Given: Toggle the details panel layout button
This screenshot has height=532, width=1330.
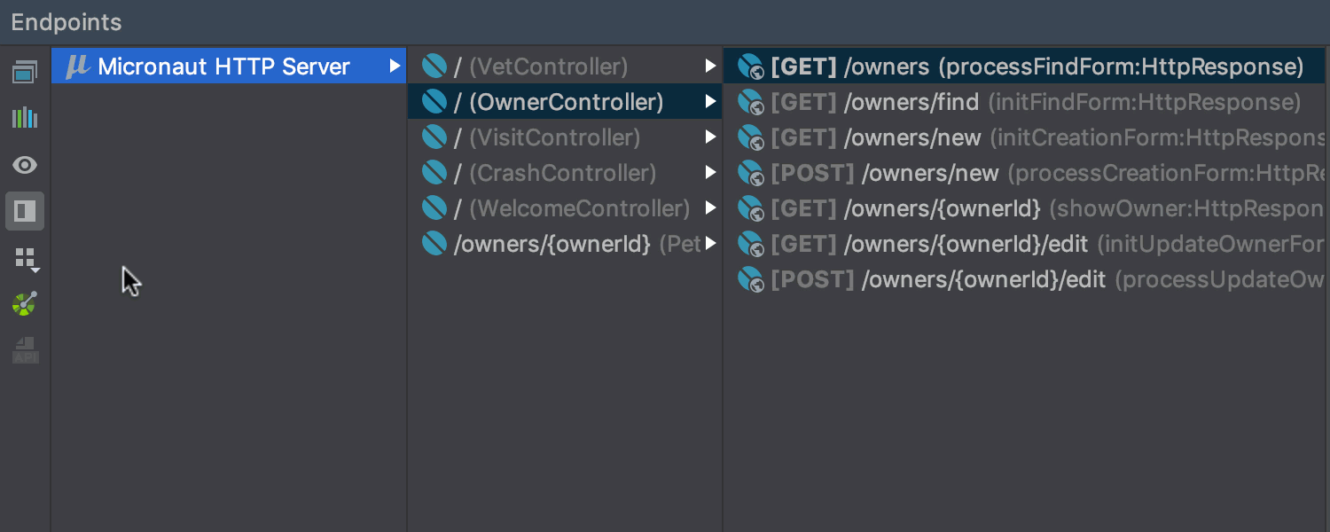Looking at the screenshot, I should click(x=25, y=211).
